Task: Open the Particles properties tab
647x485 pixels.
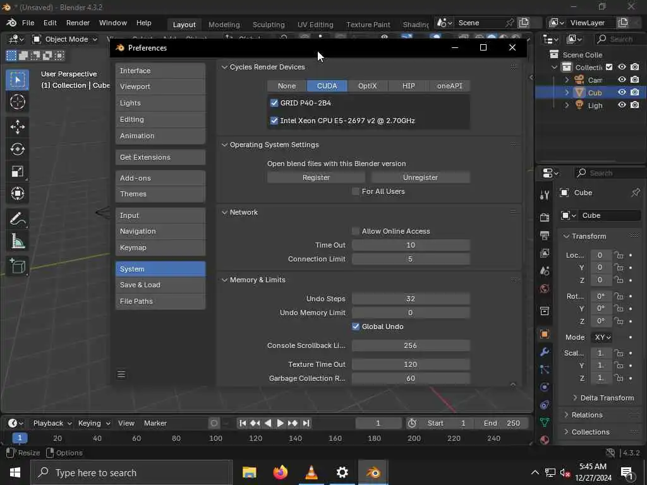Action: (545, 369)
